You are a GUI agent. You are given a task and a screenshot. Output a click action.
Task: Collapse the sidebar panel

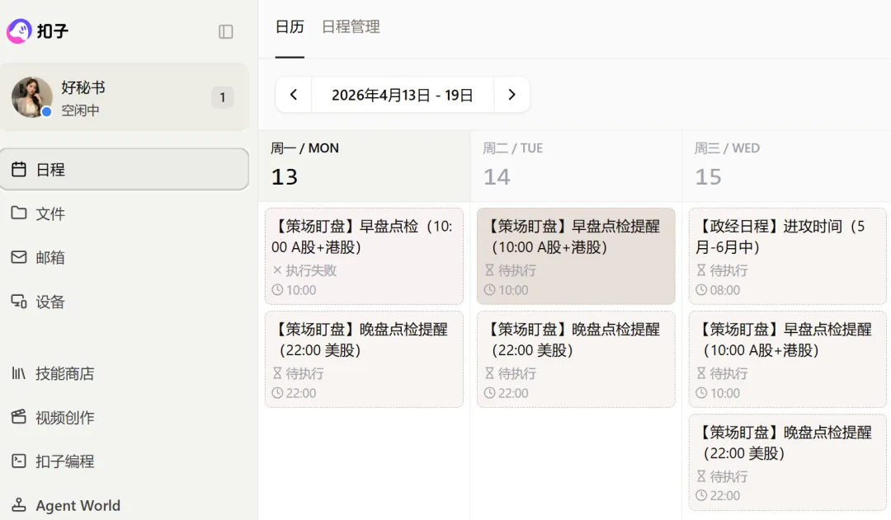[x=225, y=31]
